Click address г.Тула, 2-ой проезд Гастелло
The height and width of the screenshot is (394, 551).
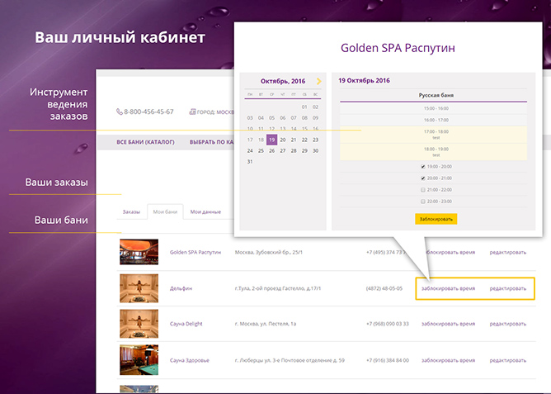tap(278, 288)
